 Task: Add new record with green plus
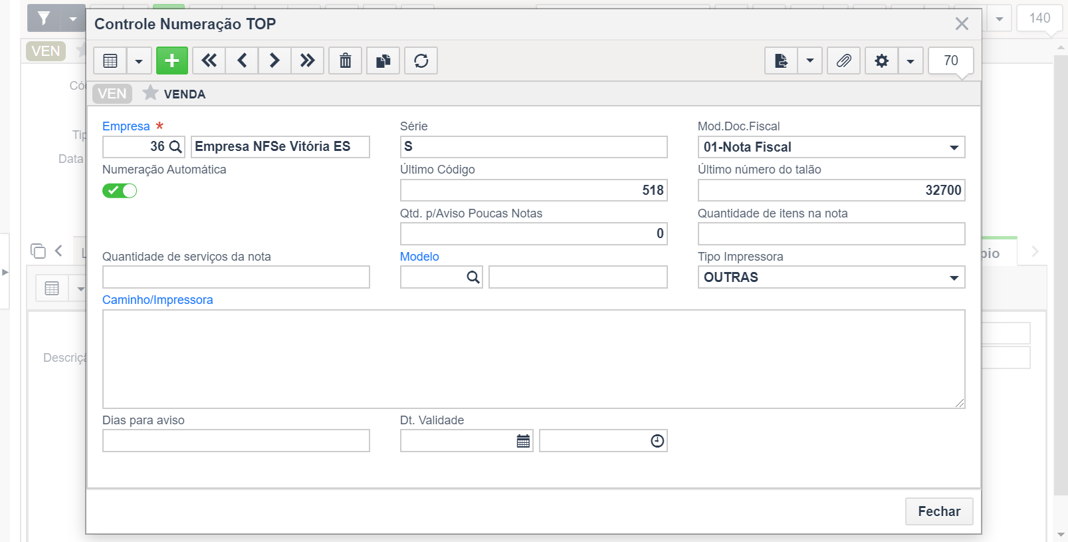pyautogui.click(x=172, y=61)
